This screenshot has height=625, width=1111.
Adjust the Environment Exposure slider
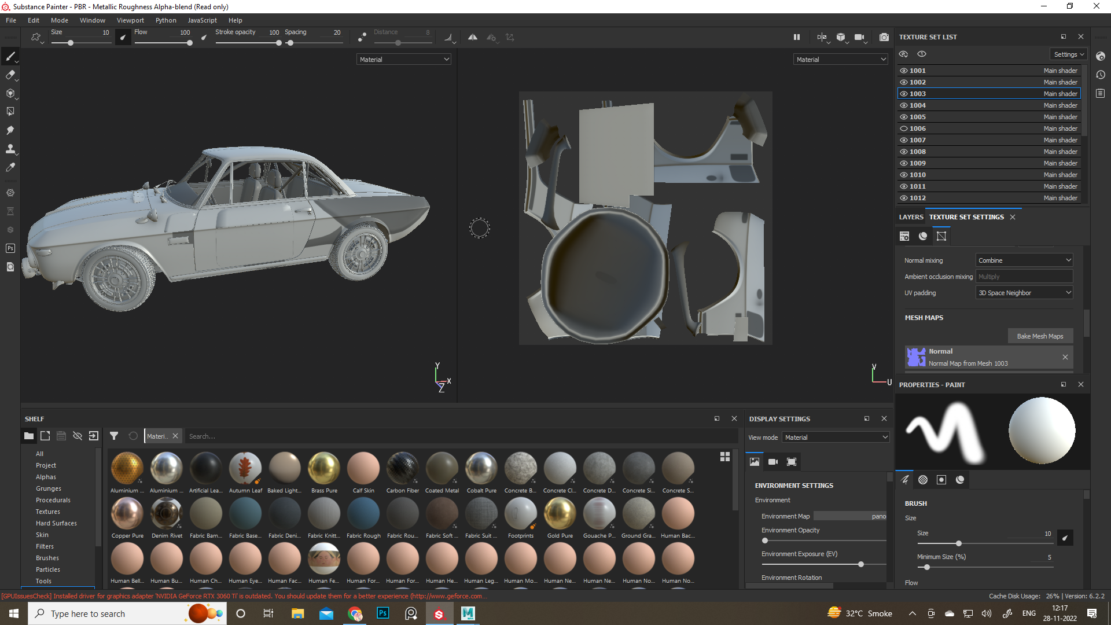pyautogui.click(x=824, y=564)
